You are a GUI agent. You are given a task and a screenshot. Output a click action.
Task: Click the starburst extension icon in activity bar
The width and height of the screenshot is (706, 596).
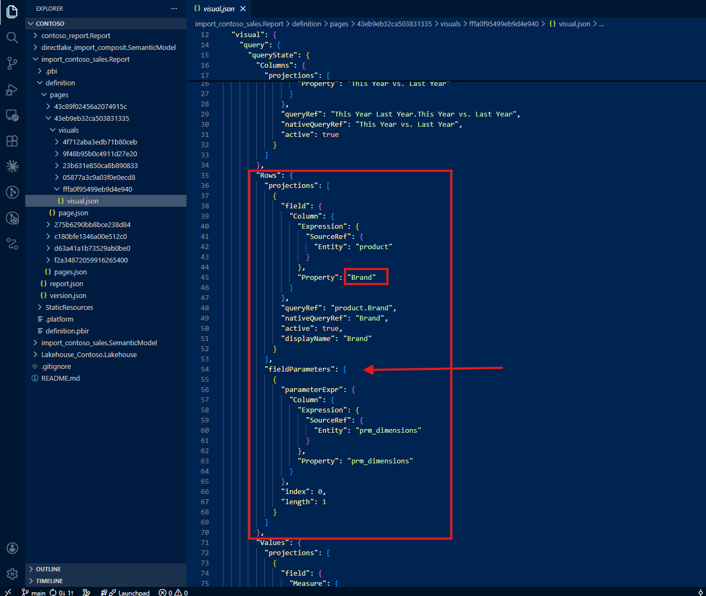(x=12, y=166)
